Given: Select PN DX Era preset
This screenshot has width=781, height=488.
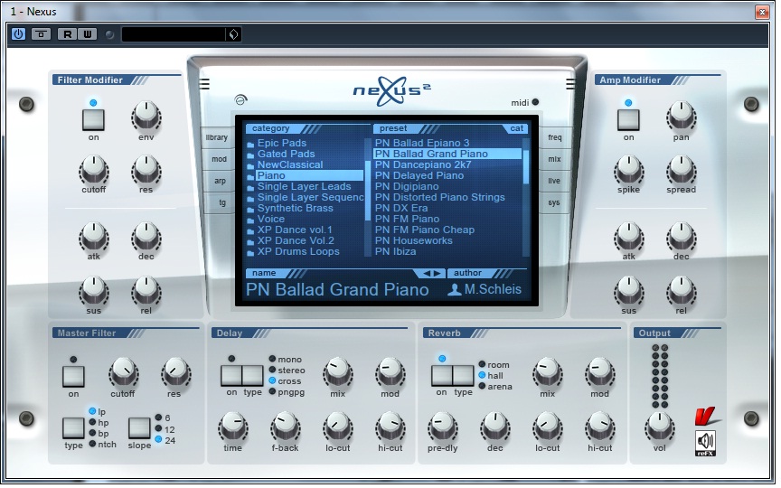Looking at the screenshot, I should point(401,209).
